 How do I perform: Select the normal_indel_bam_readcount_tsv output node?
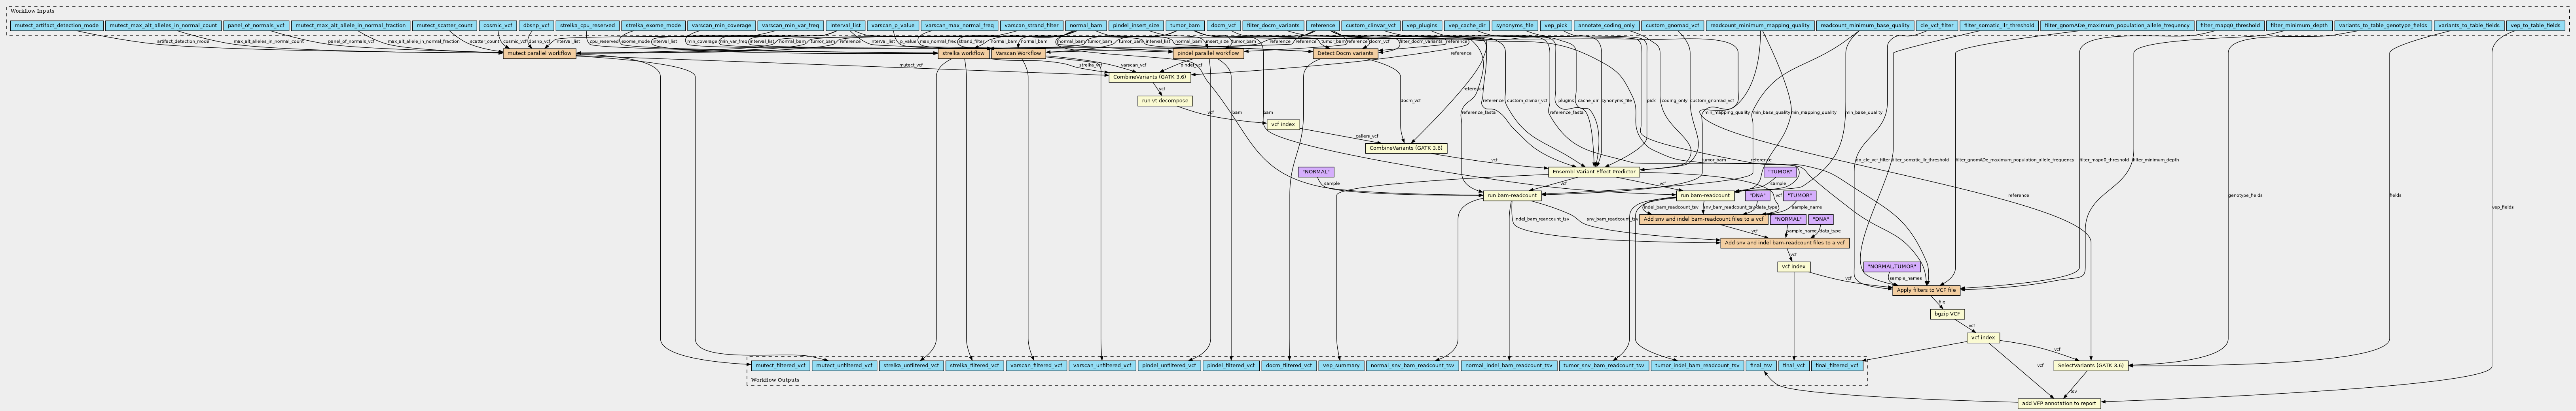click(x=1509, y=365)
